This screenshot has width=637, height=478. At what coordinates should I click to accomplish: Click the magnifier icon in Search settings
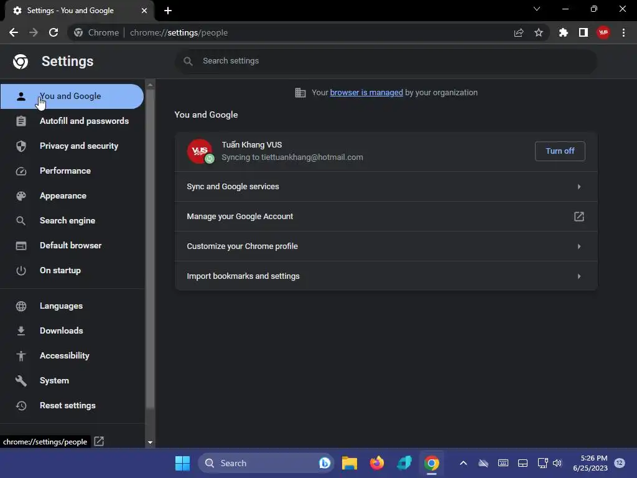pyautogui.click(x=188, y=61)
